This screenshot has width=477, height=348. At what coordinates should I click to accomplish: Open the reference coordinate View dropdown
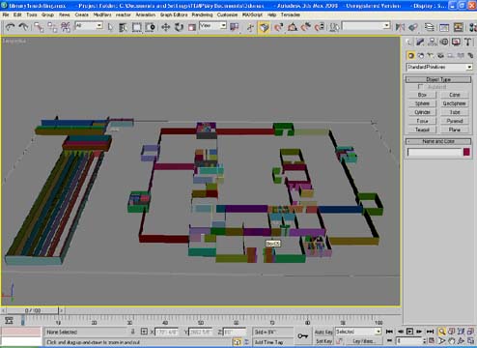coord(212,26)
